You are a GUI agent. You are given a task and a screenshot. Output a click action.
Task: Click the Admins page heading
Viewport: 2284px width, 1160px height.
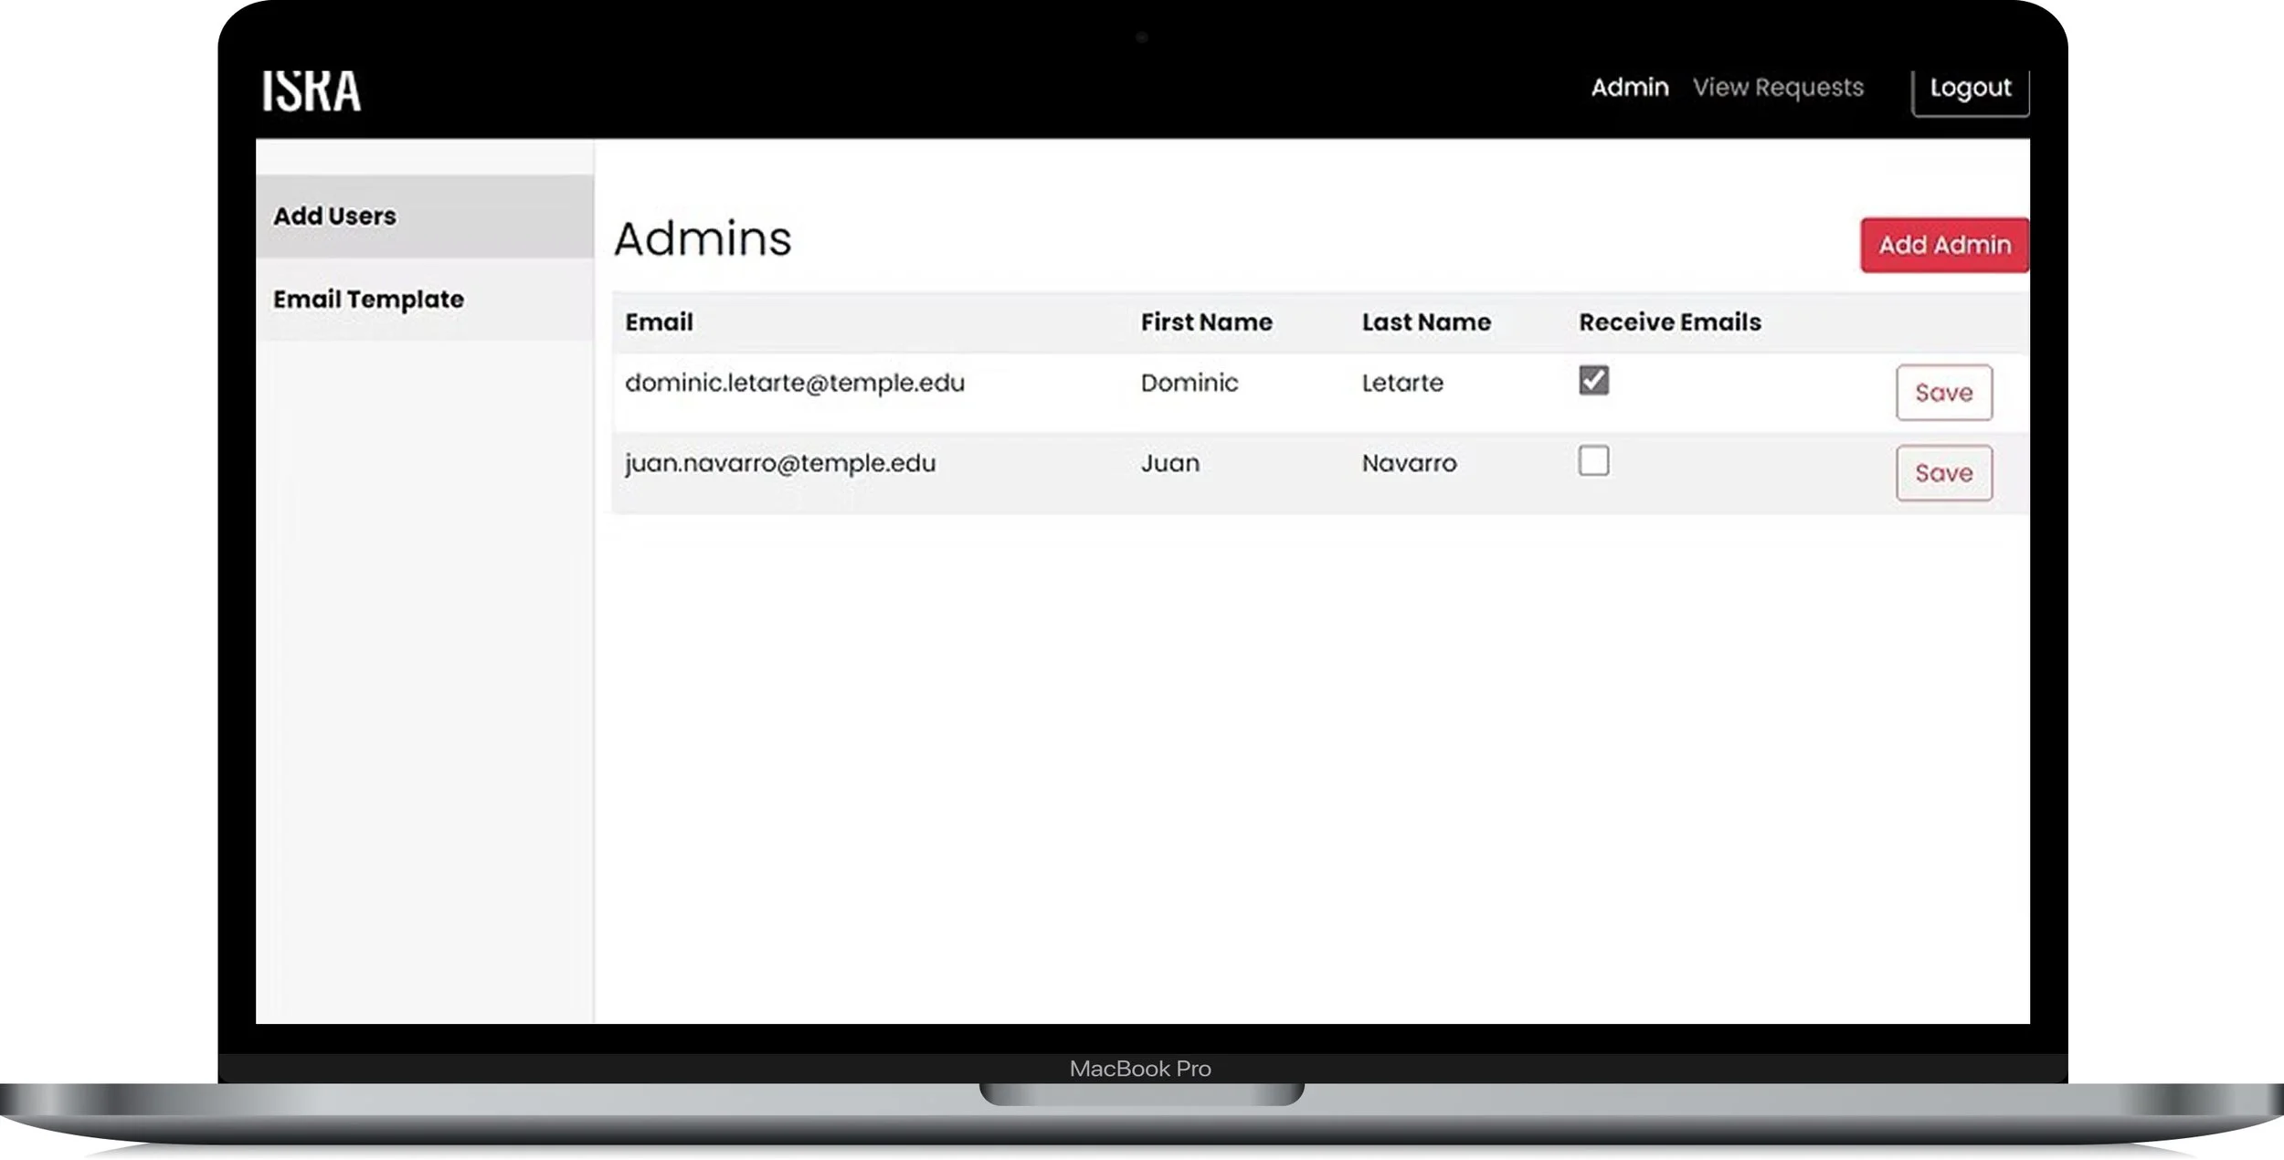tap(703, 239)
